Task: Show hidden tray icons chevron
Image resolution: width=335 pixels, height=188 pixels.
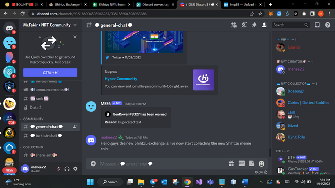Action: [261, 182]
